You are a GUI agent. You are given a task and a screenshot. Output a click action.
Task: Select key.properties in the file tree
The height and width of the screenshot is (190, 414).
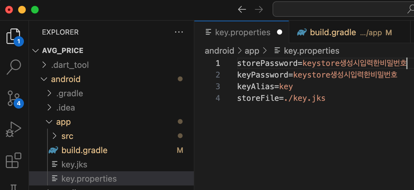click(111, 179)
